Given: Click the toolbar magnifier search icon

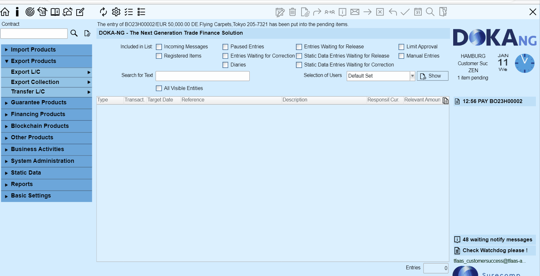Looking at the screenshot, I should tap(430, 12).
